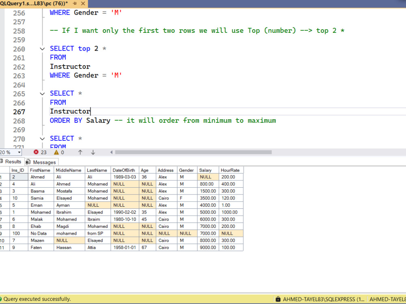Image resolution: width=406 pixels, height=304 pixels.
Task: Select the 1980-10-10 date cell
Action: (125, 219)
